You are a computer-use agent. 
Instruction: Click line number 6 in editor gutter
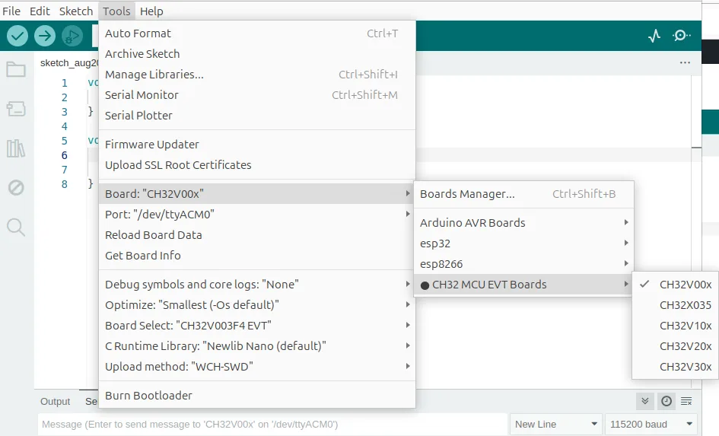64,155
